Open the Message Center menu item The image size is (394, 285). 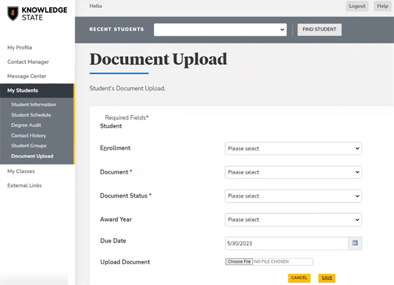pyautogui.click(x=27, y=76)
